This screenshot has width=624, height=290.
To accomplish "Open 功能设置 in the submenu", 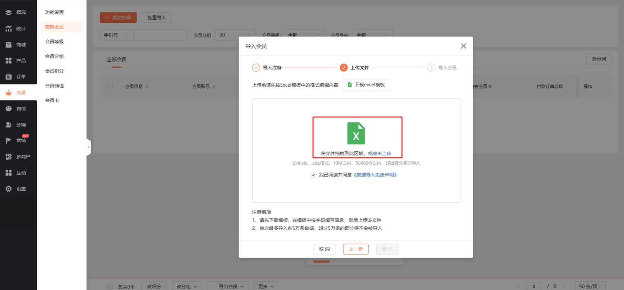I will (x=54, y=12).
